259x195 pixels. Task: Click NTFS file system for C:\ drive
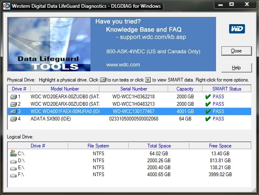tap(99, 154)
